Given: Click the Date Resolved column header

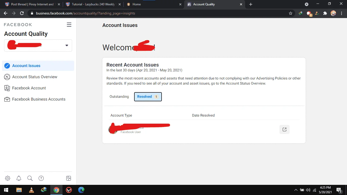Looking at the screenshot, I should tap(203, 115).
